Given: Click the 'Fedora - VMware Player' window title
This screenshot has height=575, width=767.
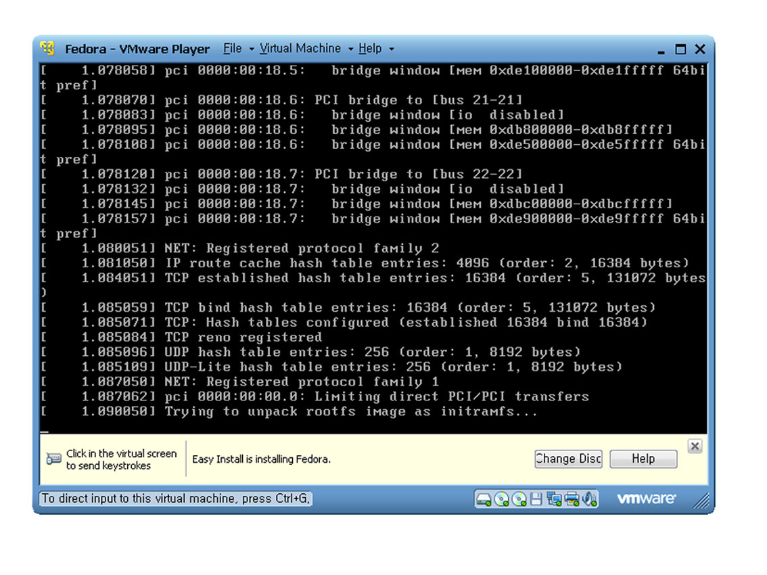Looking at the screenshot, I should click(137, 49).
